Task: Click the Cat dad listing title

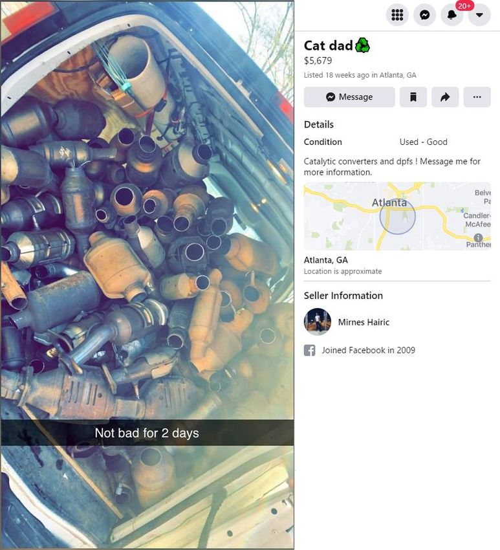Action: (328, 45)
